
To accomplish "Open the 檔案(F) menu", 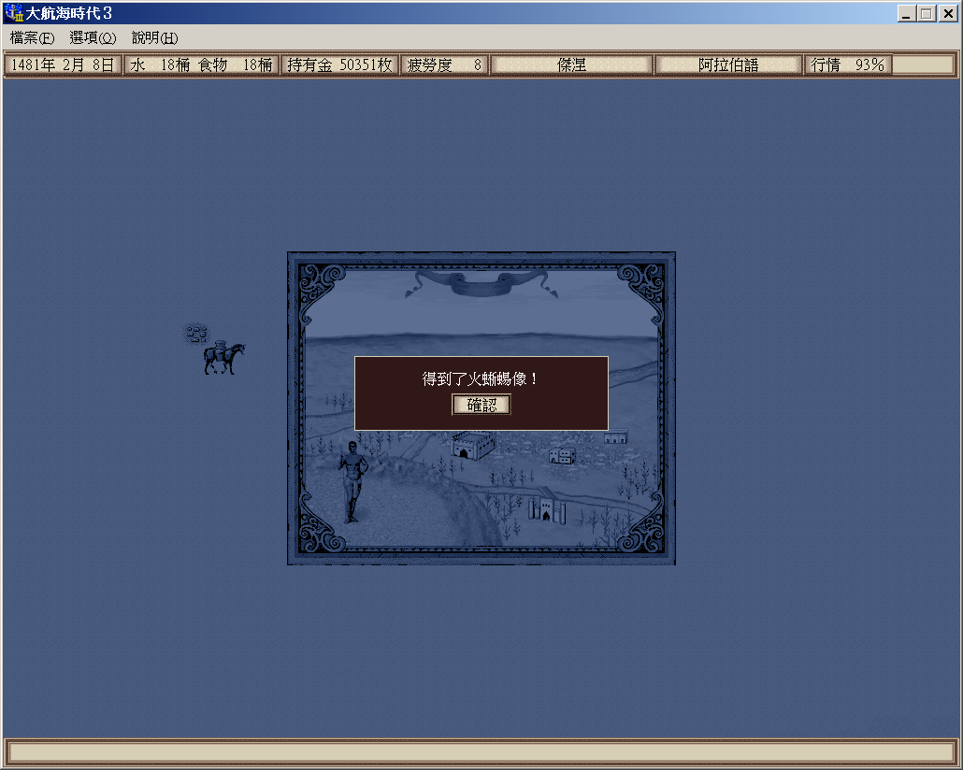I will (33, 38).
